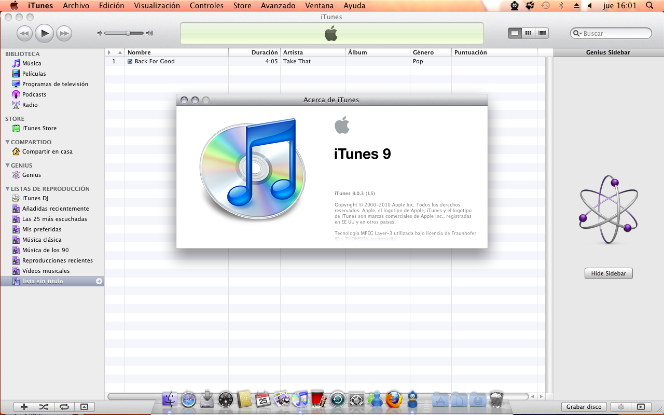Select the Genius sidebar entry
664x415 pixels.
[52, 175]
